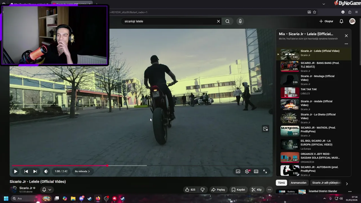Play 'SICARIO JR - AUTOBAHN' from the Mix
Viewport: 361px width, 203px height.
(314, 170)
